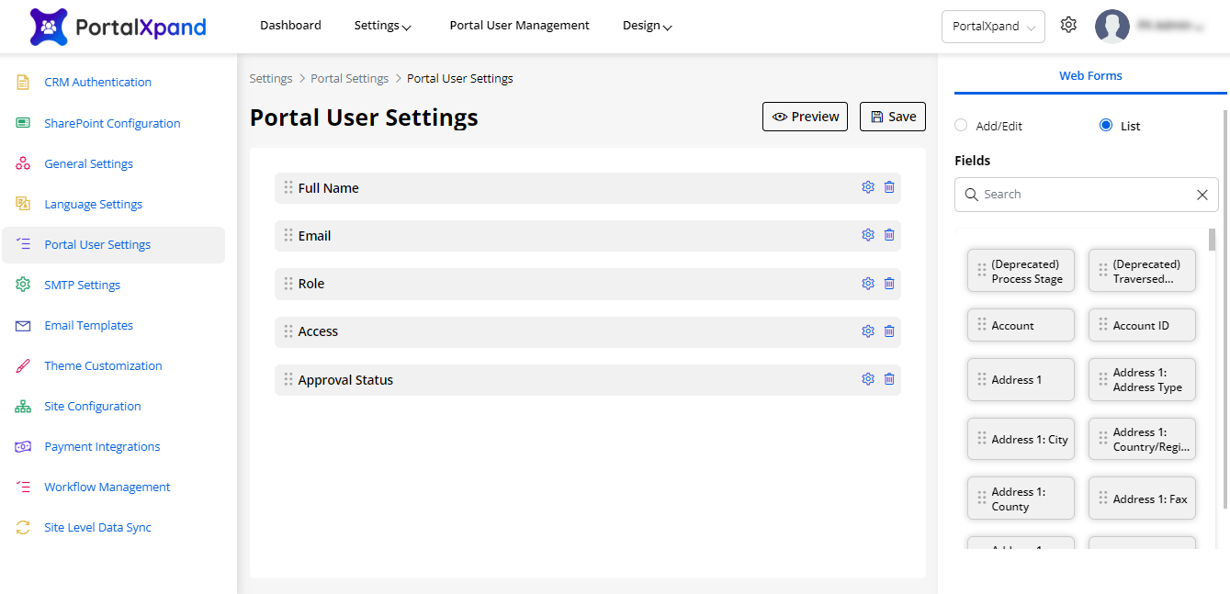Viewport: 1230px width, 594px height.
Task: Expand the Settings dropdown menu
Action: coord(382,26)
